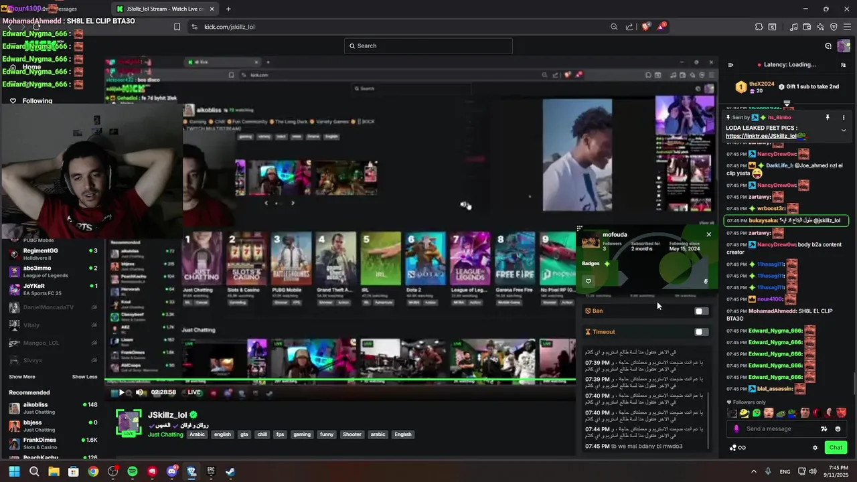Click bukaysaka highlighted chat message
The width and height of the screenshot is (857, 482).
tap(787, 220)
